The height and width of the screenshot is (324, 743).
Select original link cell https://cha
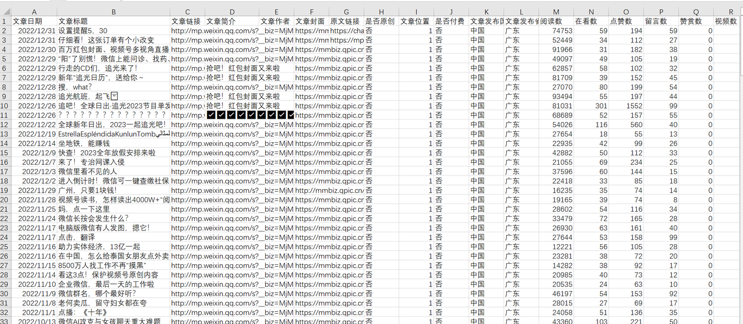[346, 30]
